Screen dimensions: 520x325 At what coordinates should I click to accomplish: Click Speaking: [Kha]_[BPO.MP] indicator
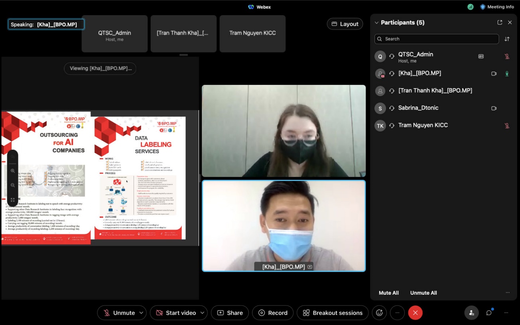[x=46, y=25]
